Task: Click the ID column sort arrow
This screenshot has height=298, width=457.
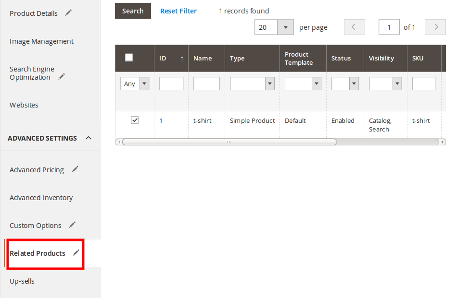Action: pyautogui.click(x=182, y=59)
